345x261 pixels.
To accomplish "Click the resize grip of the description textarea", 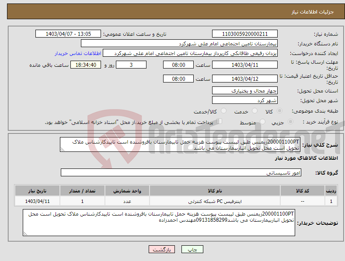I will point(63,149).
